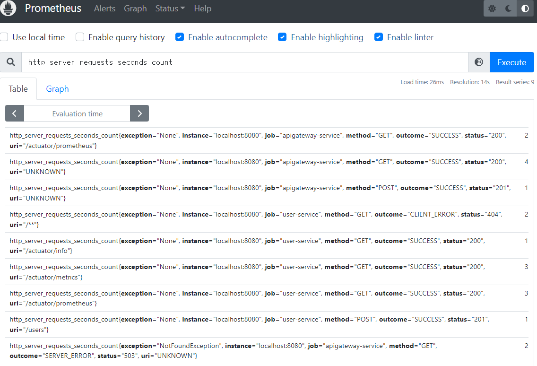Viewport: 537px width, 366px height.
Task: Open the Status dropdown menu
Action: pos(170,9)
